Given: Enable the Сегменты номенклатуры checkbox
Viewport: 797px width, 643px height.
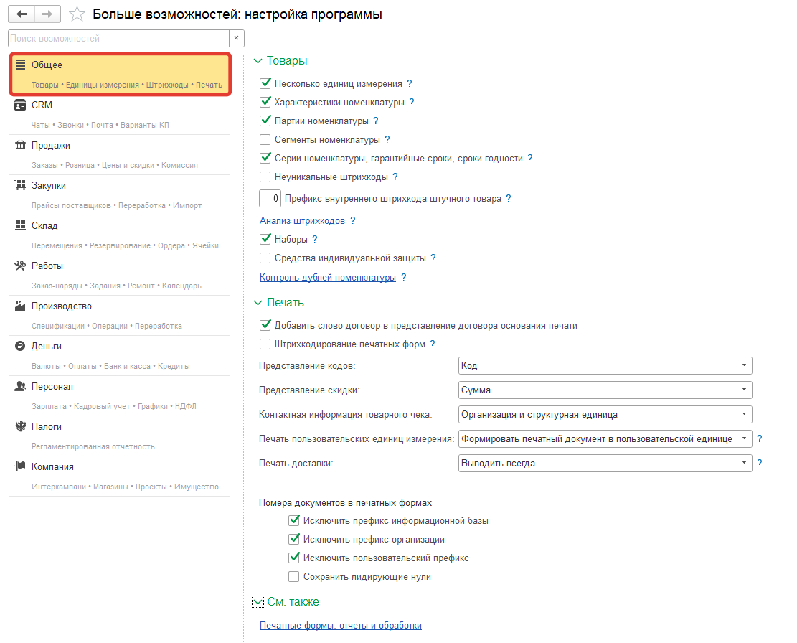Looking at the screenshot, I should click(x=265, y=140).
